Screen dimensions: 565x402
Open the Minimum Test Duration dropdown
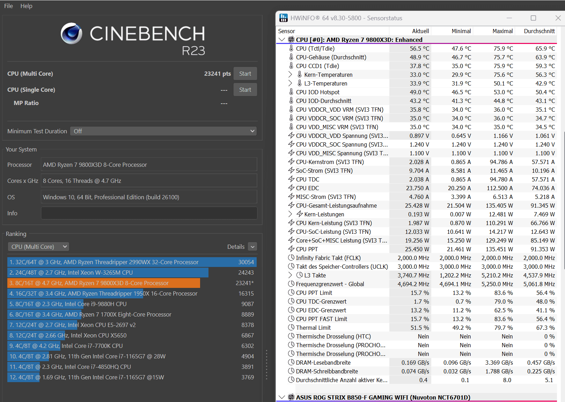(163, 131)
